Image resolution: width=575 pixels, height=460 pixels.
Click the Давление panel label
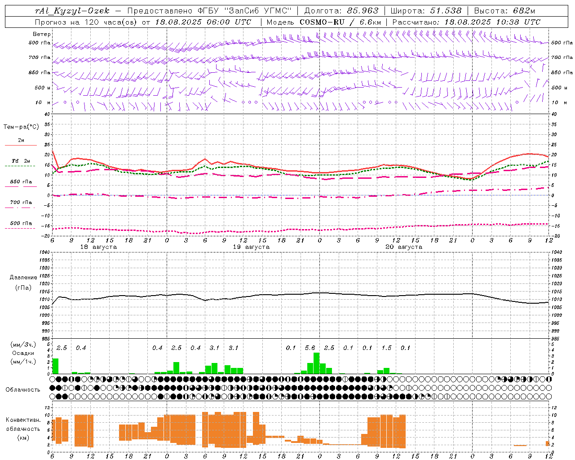pyautogui.click(x=23, y=278)
